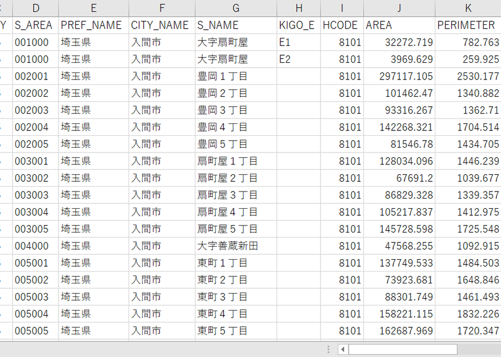Select perimeter value 1832.226

[468, 314]
